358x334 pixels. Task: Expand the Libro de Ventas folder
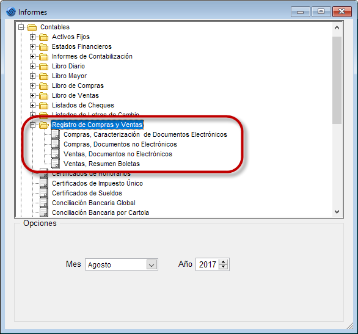[32, 95]
